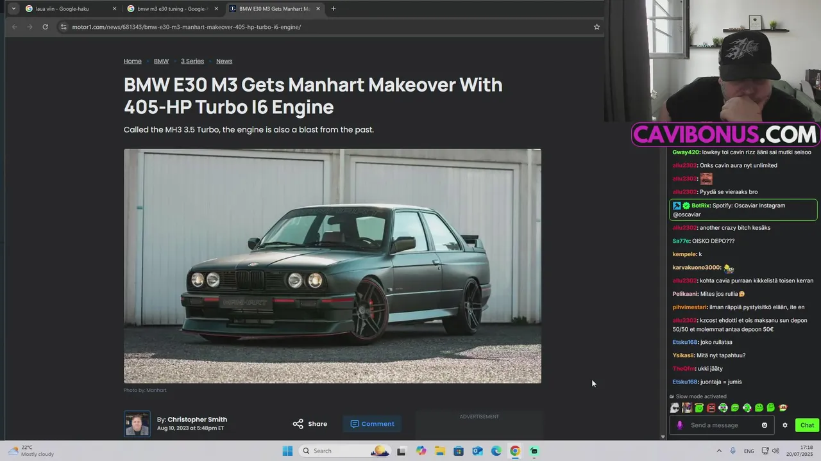Click the page scrollbar down arrow

(x=663, y=437)
